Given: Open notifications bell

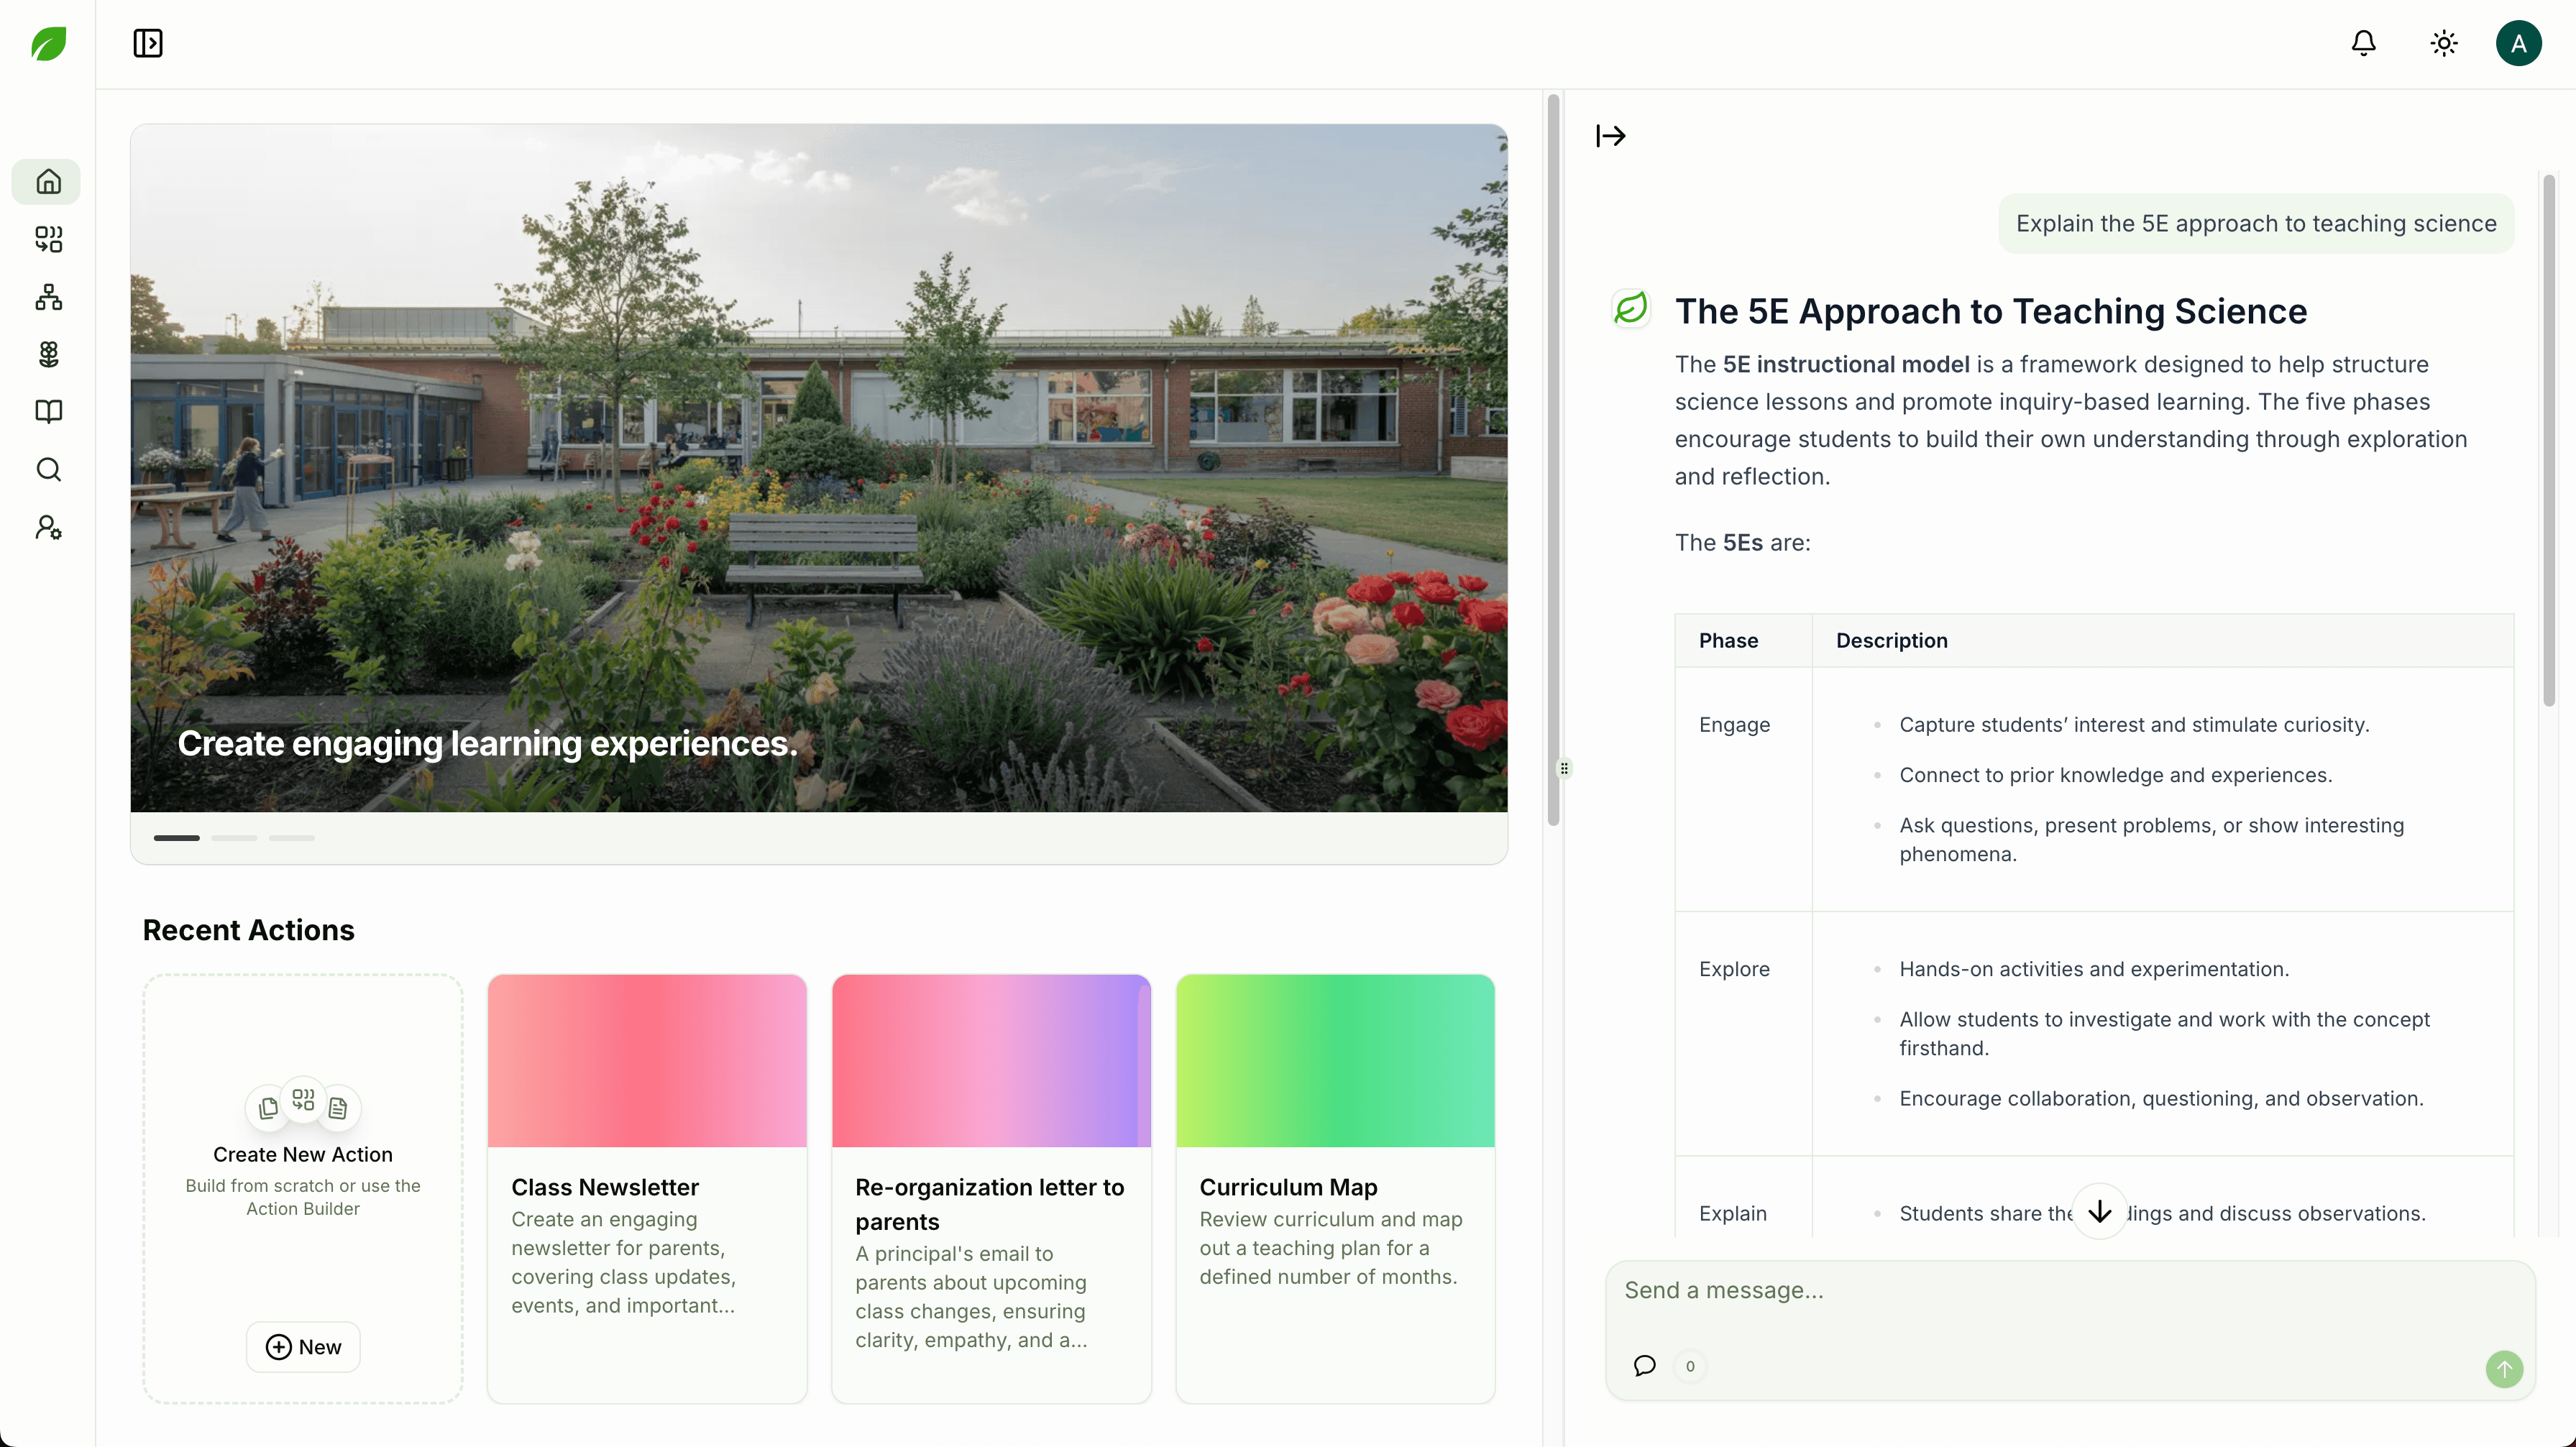Looking at the screenshot, I should click(2364, 43).
